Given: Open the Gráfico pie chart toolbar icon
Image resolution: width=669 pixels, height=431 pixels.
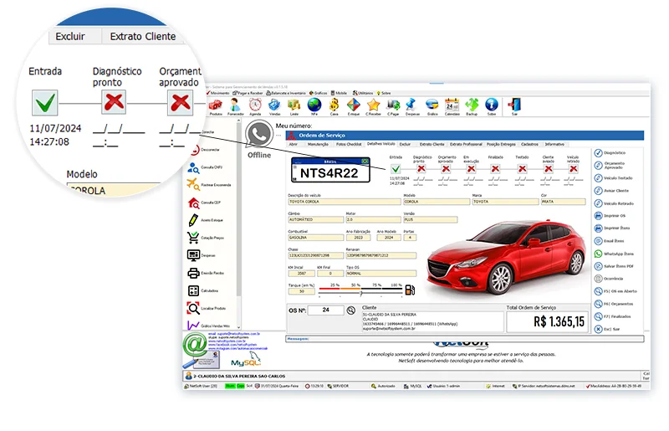Looking at the screenshot, I should pyautogui.click(x=432, y=105).
